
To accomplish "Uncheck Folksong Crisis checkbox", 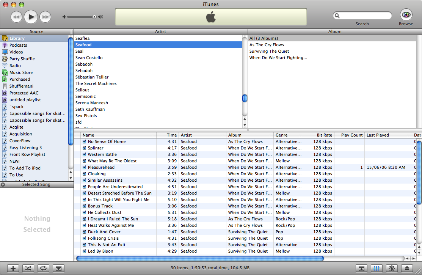I will [85, 238].
